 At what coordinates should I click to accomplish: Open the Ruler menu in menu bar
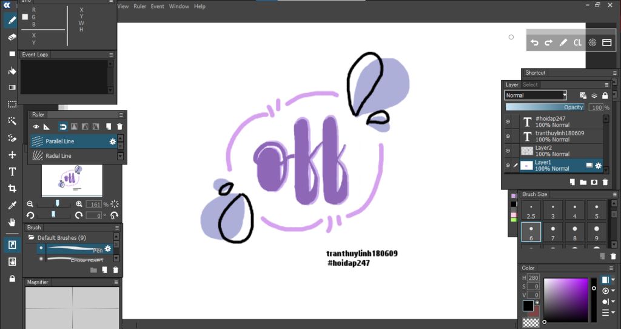(x=140, y=6)
